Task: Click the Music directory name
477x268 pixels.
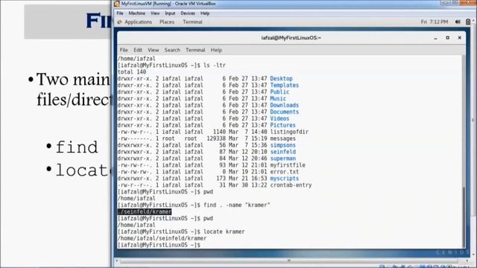Action: pos(278,98)
